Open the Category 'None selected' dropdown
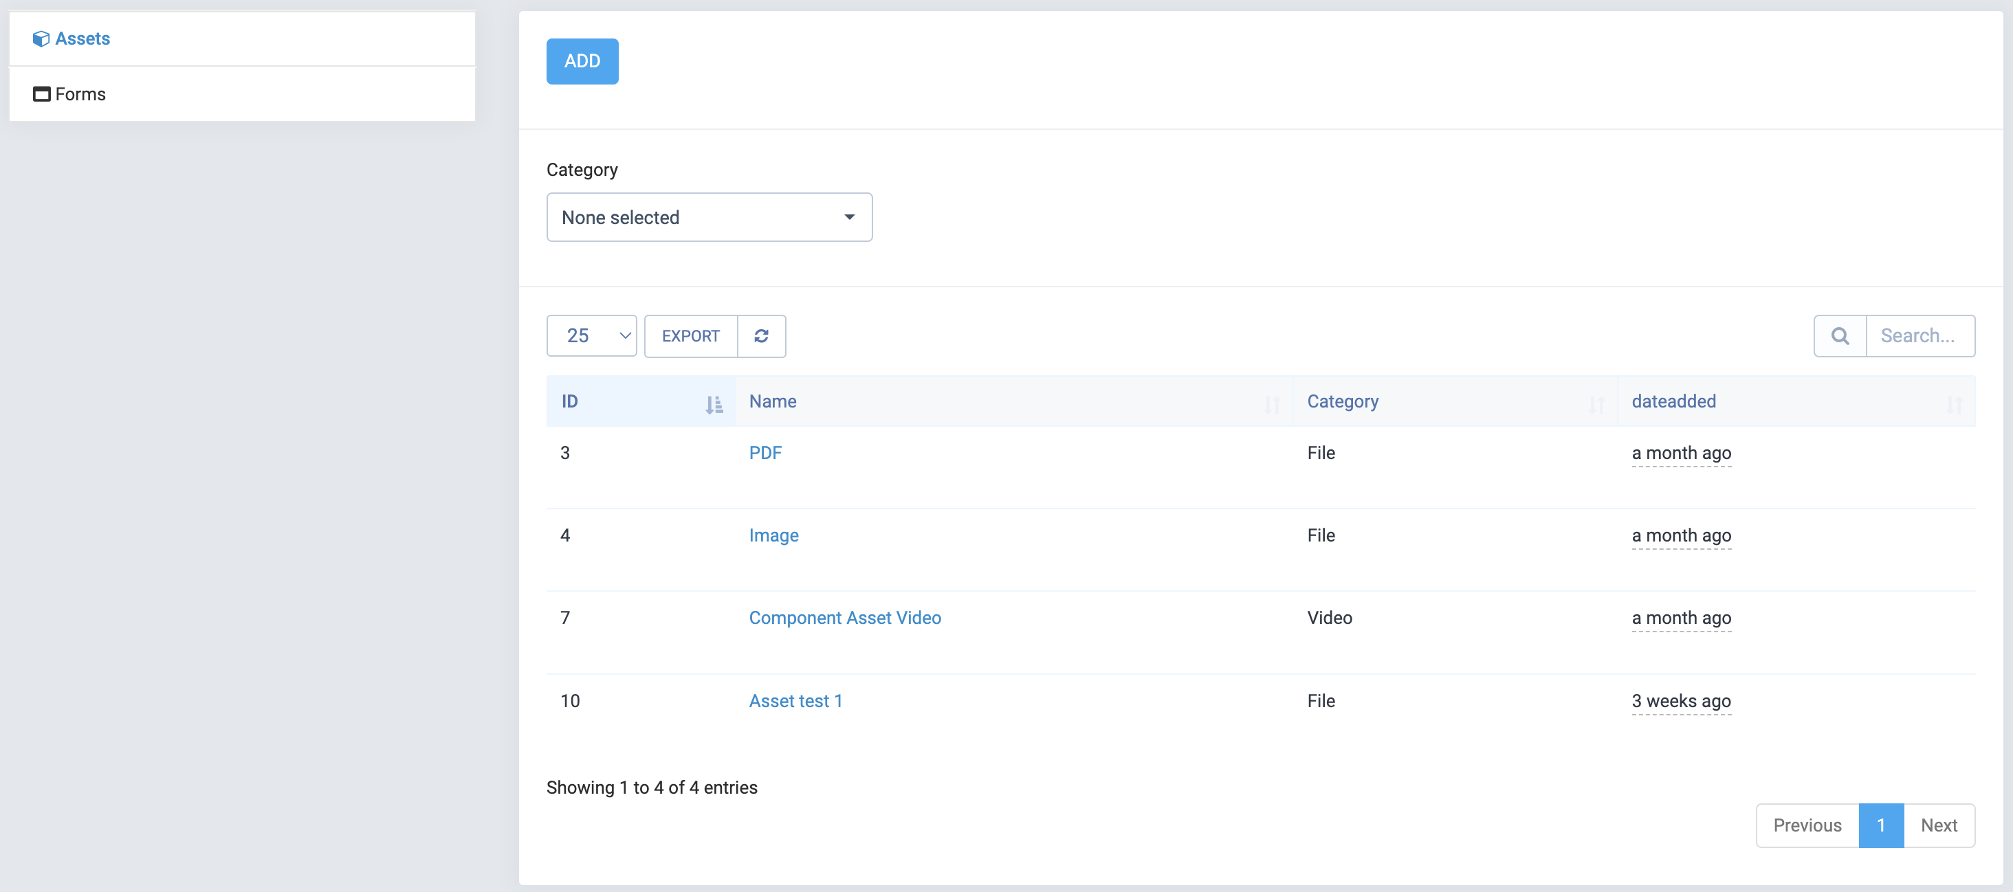Image resolution: width=2013 pixels, height=892 pixels. click(709, 217)
